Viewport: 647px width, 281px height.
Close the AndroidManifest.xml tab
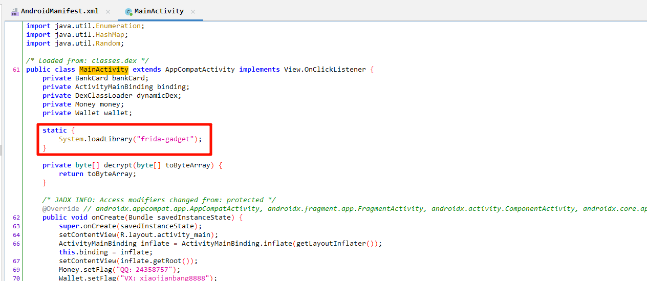(x=107, y=11)
